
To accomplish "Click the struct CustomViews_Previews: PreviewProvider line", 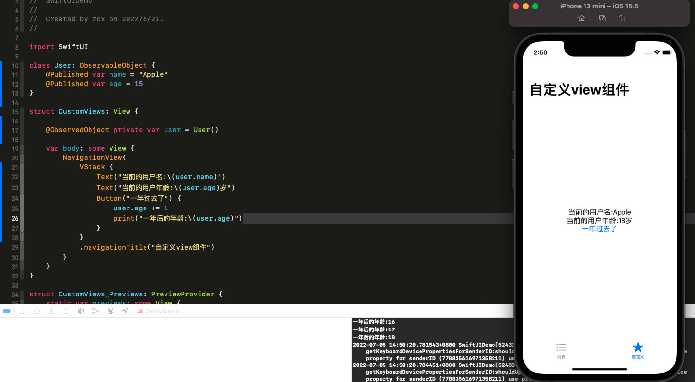I will (x=126, y=294).
